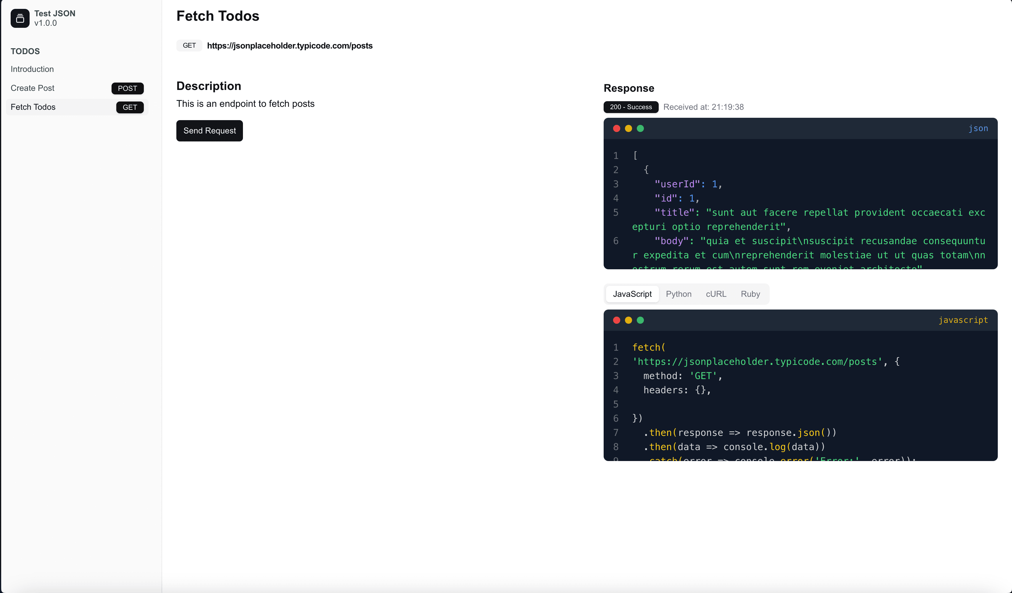
Task: Switch to the JavaScript code tab
Action: tap(632, 294)
